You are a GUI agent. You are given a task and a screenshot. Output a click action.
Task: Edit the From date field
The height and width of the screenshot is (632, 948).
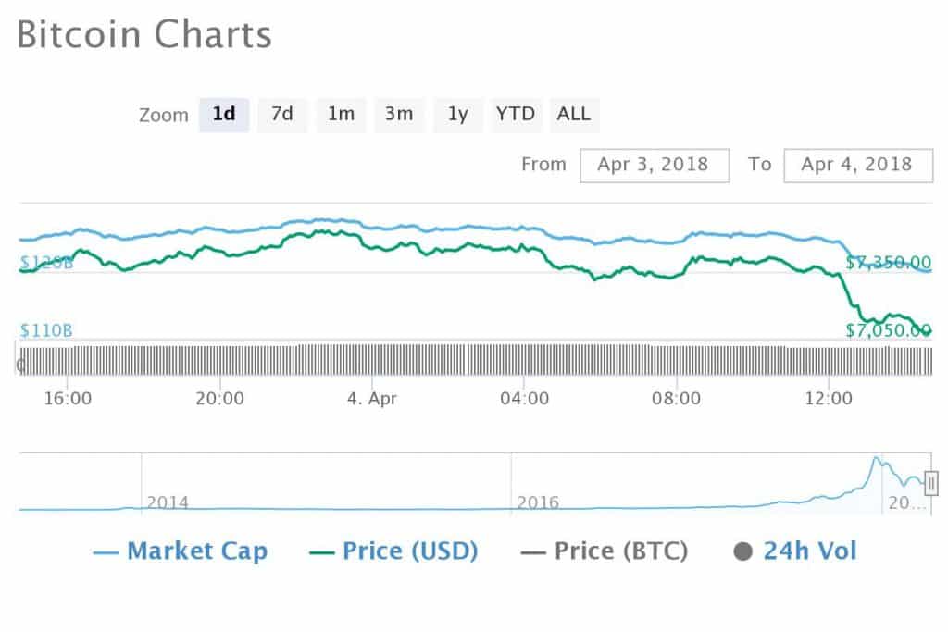click(654, 165)
